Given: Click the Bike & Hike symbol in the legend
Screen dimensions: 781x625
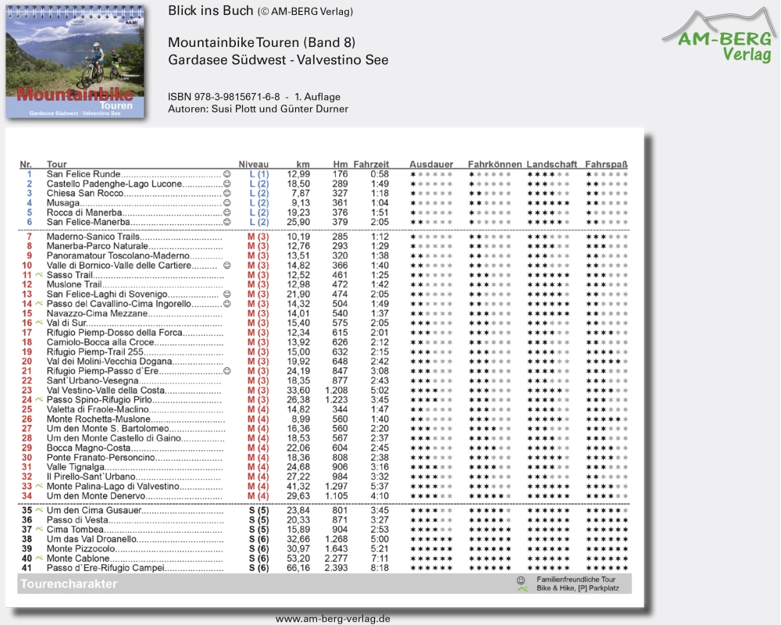Looking at the screenshot, I should click(x=521, y=589).
